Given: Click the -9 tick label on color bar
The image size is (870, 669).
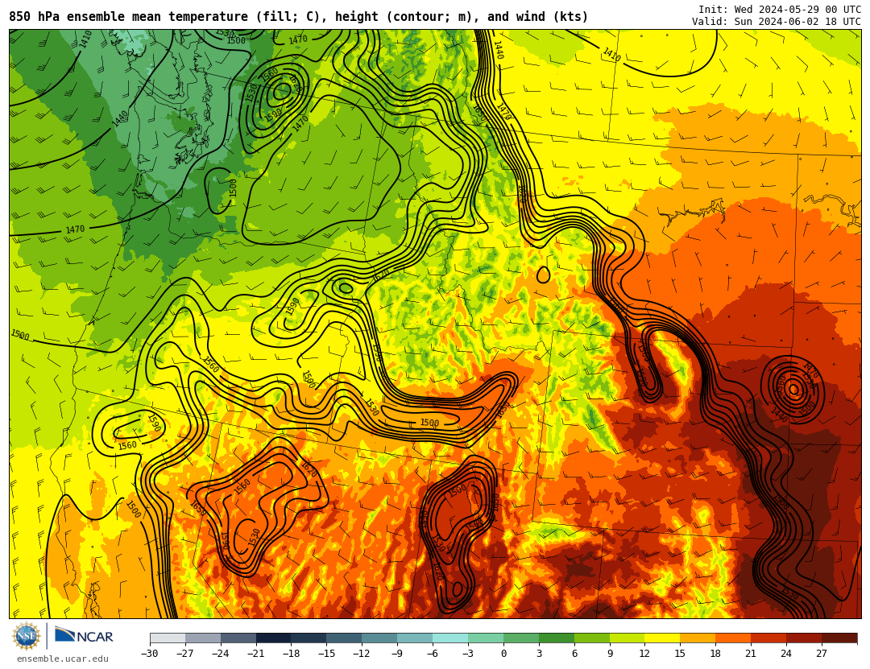Looking at the screenshot, I should coord(396,654).
